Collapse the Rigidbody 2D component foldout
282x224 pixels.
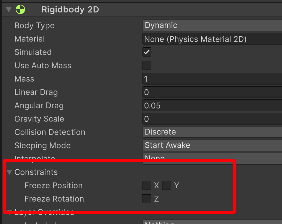(x=9, y=9)
